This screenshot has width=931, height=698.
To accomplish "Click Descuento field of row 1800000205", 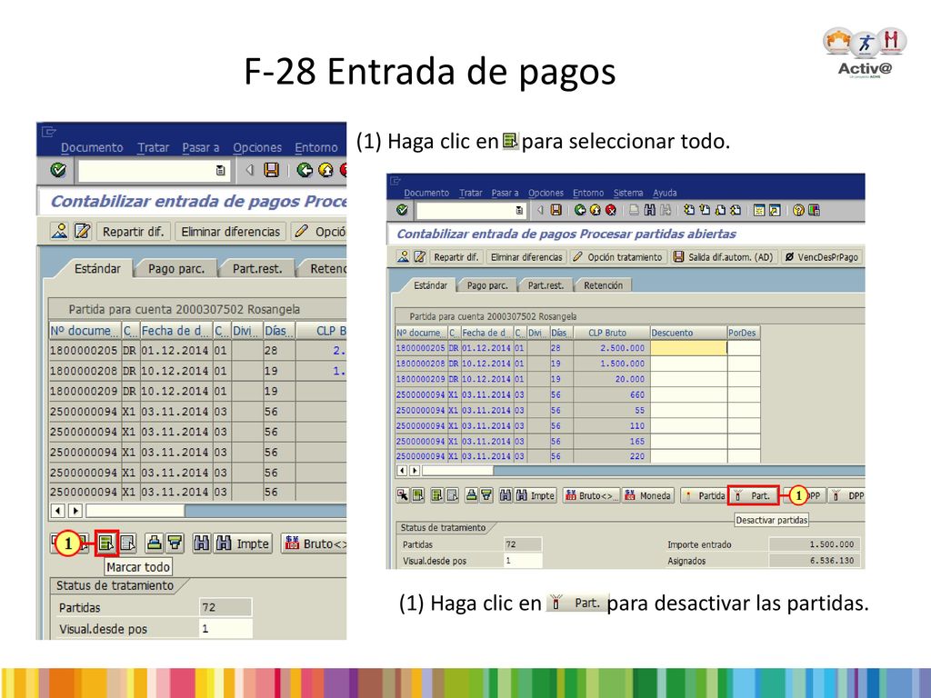I will coord(689,348).
